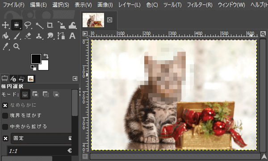Select the cat image tab thumbnail
This screenshot has width=268, height=161.
click(x=93, y=20)
